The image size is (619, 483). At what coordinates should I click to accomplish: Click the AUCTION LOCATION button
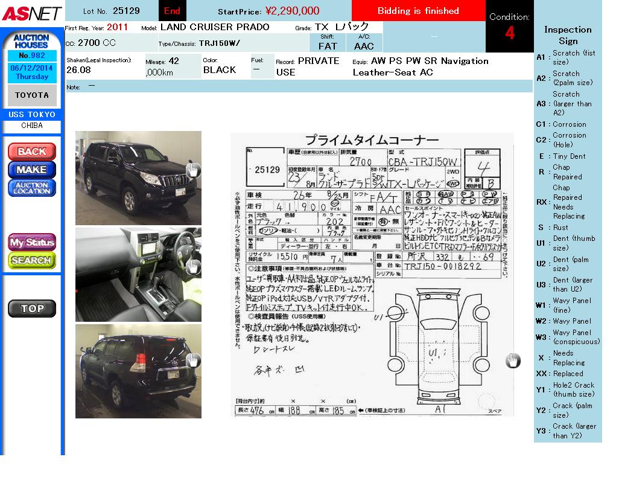click(x=31, y=188)
